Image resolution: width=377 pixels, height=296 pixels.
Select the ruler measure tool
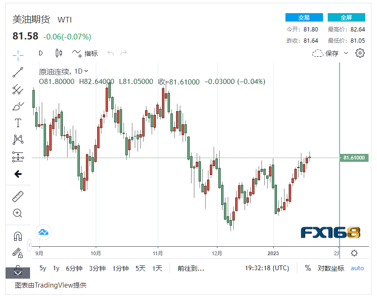[18, 196]
